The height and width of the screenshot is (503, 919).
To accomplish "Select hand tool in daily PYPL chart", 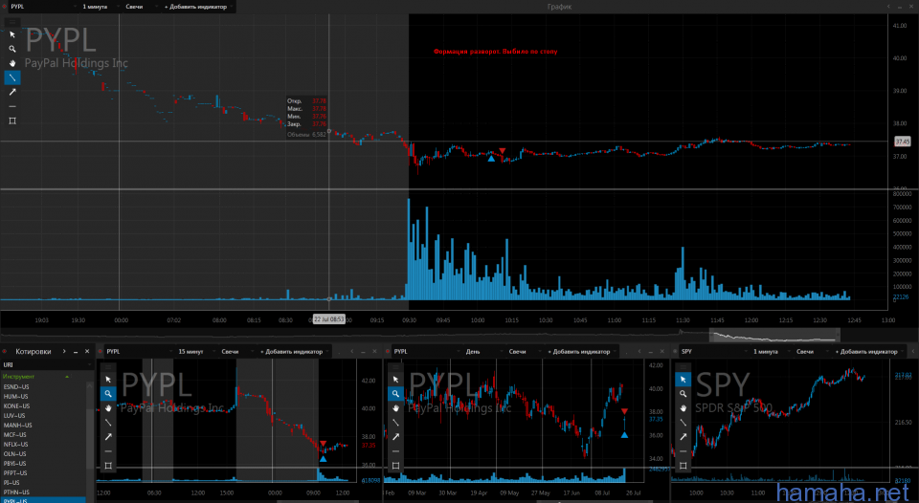I will [395, 408].
